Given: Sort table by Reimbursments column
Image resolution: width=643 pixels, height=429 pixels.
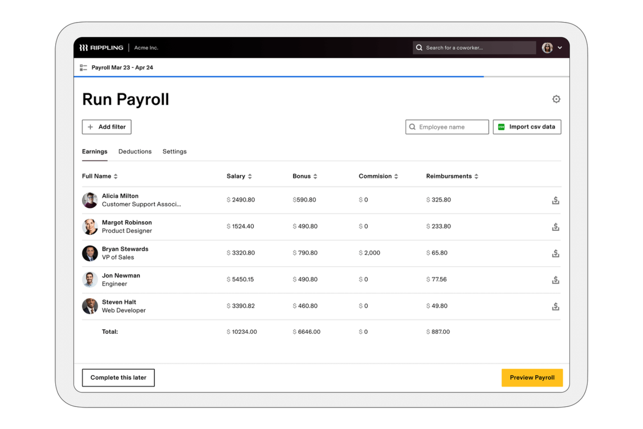Looking at the screenshot, I should click(452, 176).
